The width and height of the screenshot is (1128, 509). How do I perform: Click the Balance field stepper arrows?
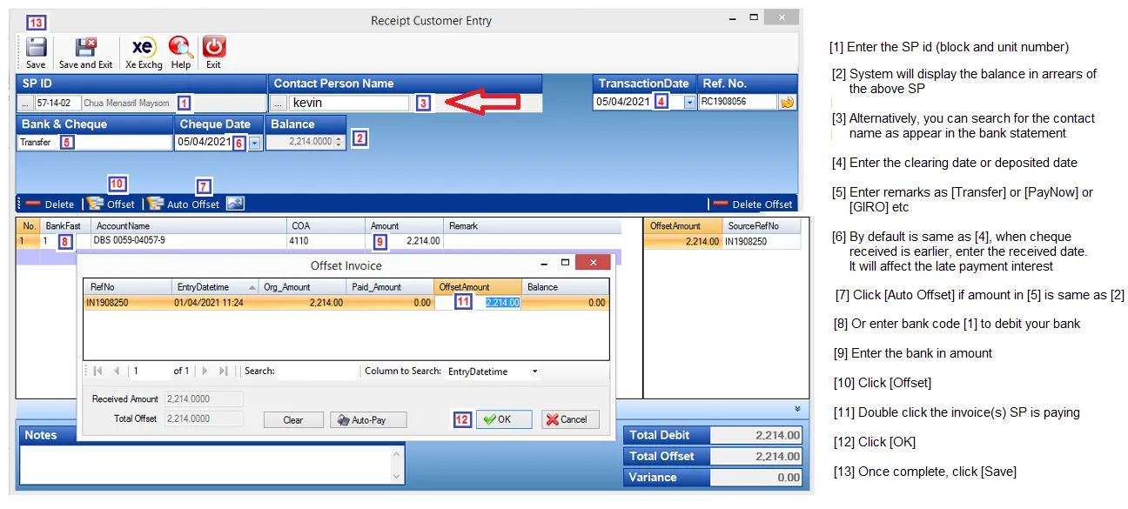click(339, 142)
